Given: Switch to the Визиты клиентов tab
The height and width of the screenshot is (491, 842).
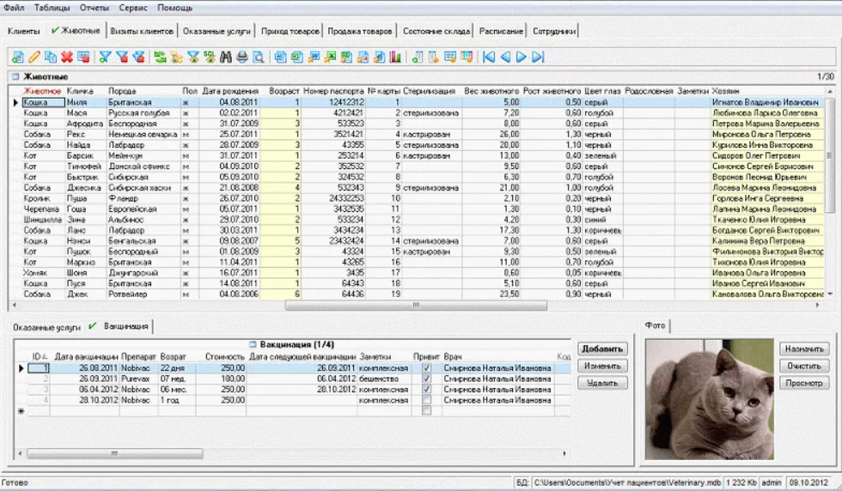Looking at the screenshot, I should [x=142, y=31].
